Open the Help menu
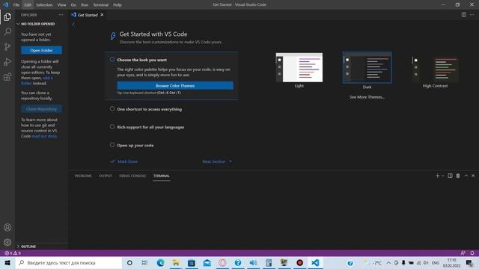Screen dimensions: 479x269 coord(118,5)
